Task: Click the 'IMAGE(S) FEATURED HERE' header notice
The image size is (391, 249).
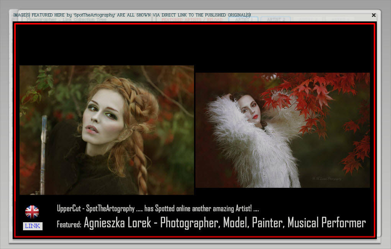Action: 132,15
